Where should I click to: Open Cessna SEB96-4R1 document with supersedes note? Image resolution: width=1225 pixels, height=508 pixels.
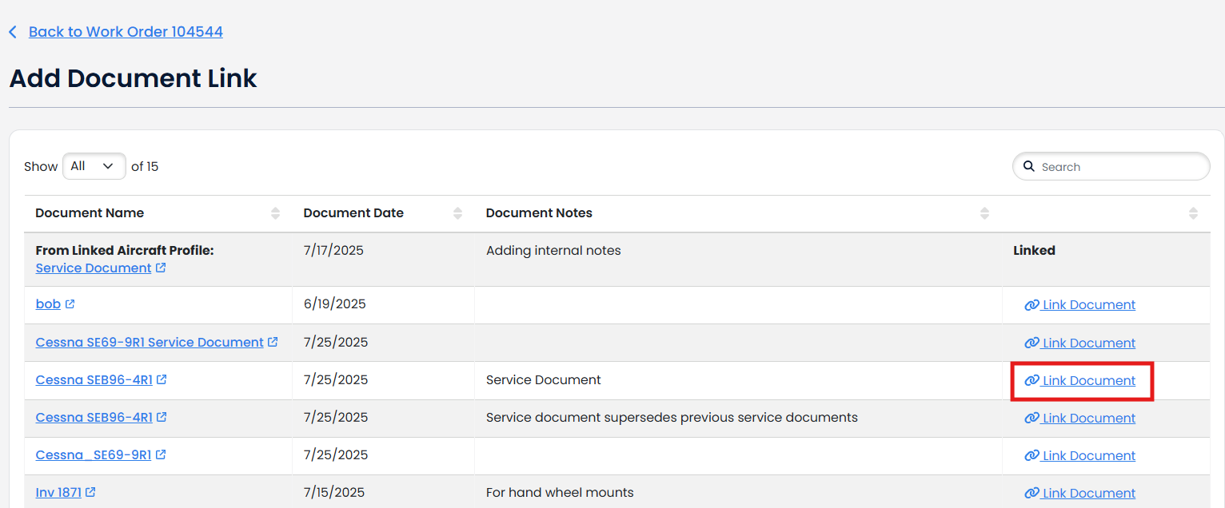[x=94, y=417]
